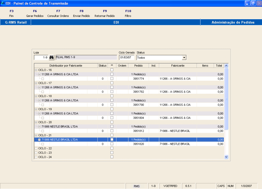The height and width of the screenshot is (189, 262).
Task: Click the F3 Fim toolbar command
Action: 11,13
